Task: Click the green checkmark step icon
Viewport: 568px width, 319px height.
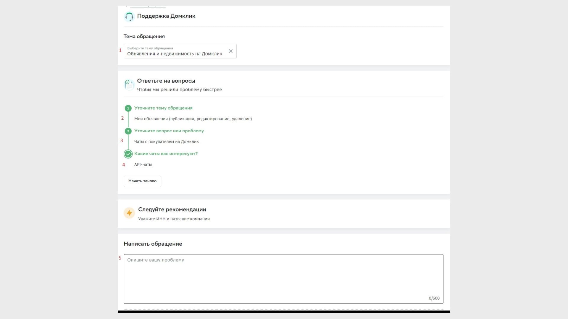Action: pyautogui.click(x=128, y=154)
